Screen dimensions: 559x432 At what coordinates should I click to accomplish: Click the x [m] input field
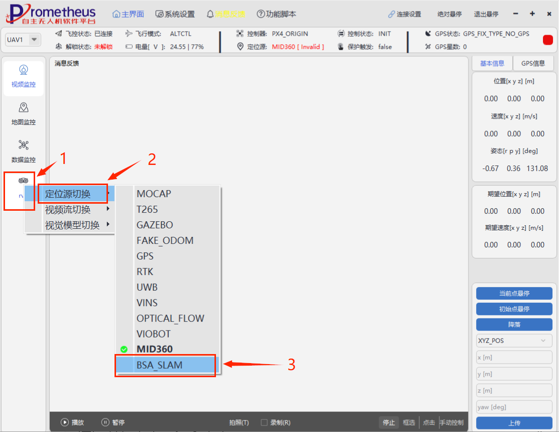514,357
